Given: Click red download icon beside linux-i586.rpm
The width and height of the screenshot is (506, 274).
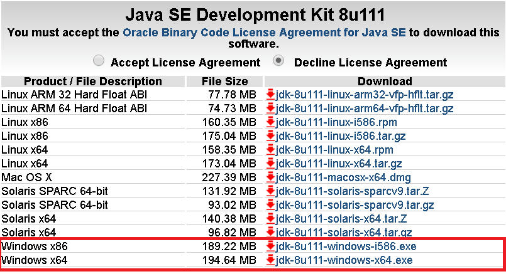Looking at the screenshot, I should 270,122.
